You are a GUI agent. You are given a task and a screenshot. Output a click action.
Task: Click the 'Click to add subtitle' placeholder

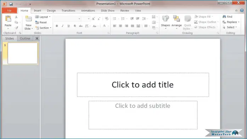(143, 115)
